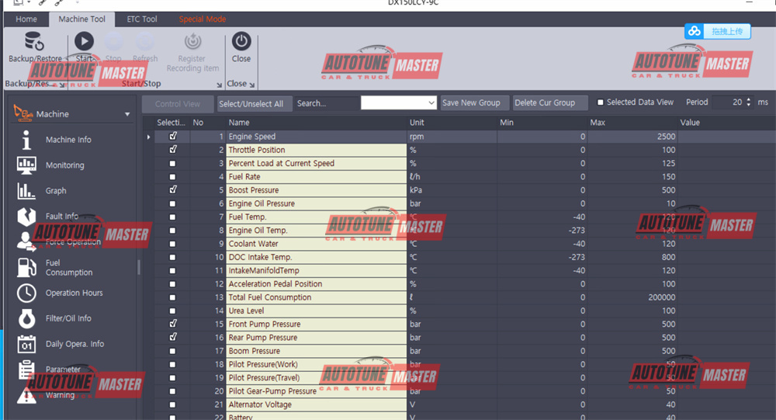This screenshot has height=420, width=776.
Task: Click the Name column header
Action: tap(317, 123)
